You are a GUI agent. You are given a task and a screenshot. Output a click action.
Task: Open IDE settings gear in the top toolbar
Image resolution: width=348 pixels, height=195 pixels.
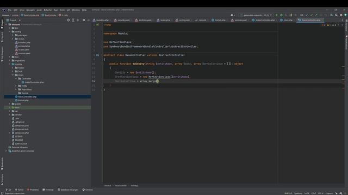point(341,15)
